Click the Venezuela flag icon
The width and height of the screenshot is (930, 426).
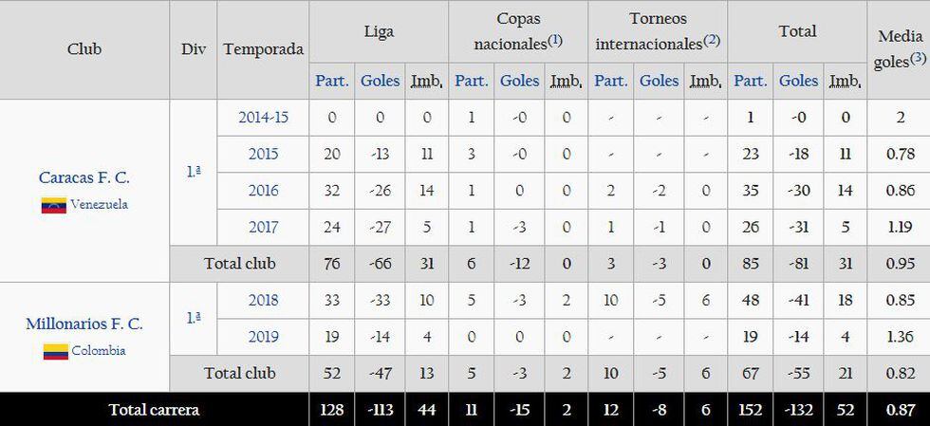tap(53, 205)
